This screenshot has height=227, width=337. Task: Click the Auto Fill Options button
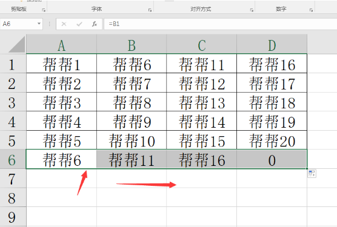(x=312, y=174)
